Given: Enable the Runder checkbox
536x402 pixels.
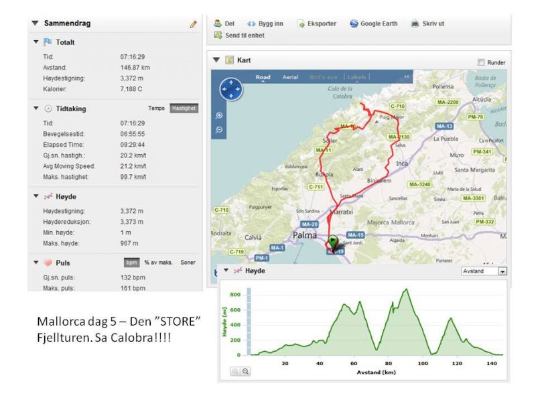Looking at the screenshot, I should pyautogui.click(x=481, y=62).
